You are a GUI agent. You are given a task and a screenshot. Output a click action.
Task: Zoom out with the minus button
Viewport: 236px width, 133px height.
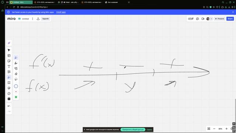(214, 129)
